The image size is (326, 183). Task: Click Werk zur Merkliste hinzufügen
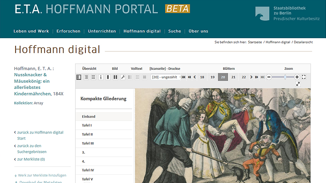pos(42,175)
